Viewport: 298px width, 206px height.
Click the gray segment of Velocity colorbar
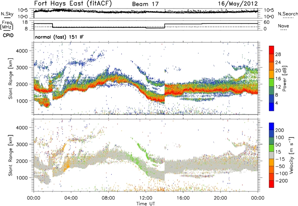pos(272,155)
